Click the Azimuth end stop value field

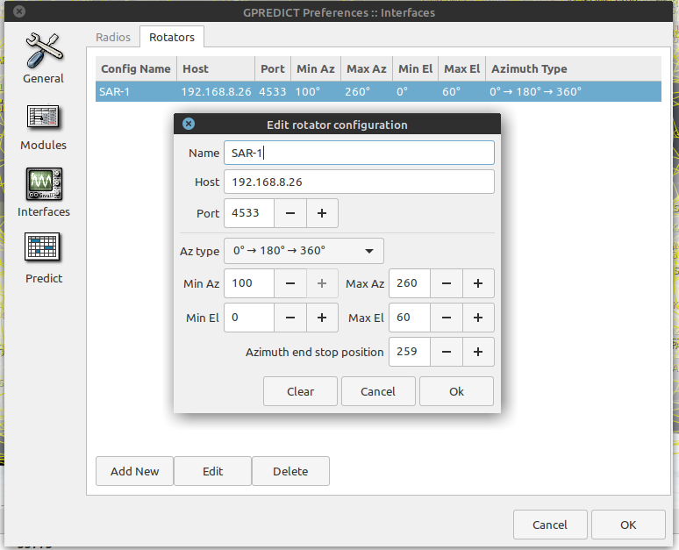click(x=410, y=352)
